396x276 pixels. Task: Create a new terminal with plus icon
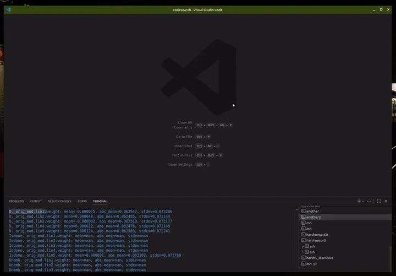click(x=359, y=201)
